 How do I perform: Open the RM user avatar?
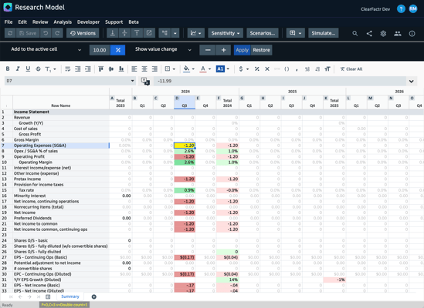(x=413, y=9)
